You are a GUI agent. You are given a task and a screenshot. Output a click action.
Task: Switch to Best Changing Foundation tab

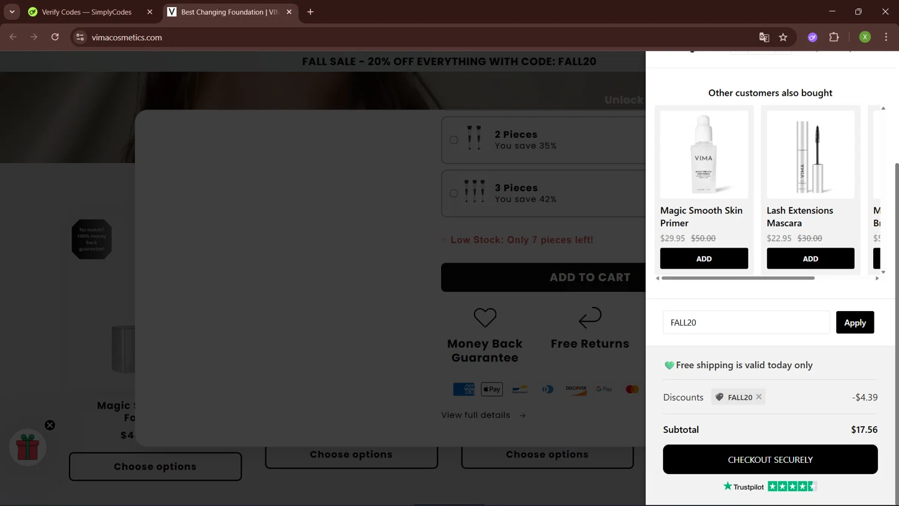[x=230, y=12]
